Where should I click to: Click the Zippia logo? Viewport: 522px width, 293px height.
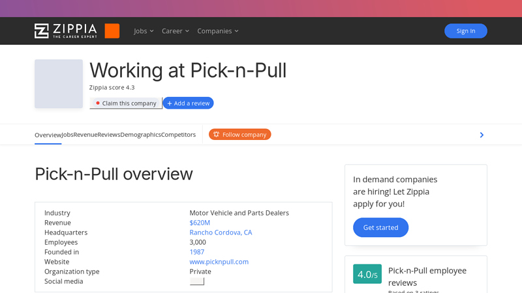coord(66,31)
